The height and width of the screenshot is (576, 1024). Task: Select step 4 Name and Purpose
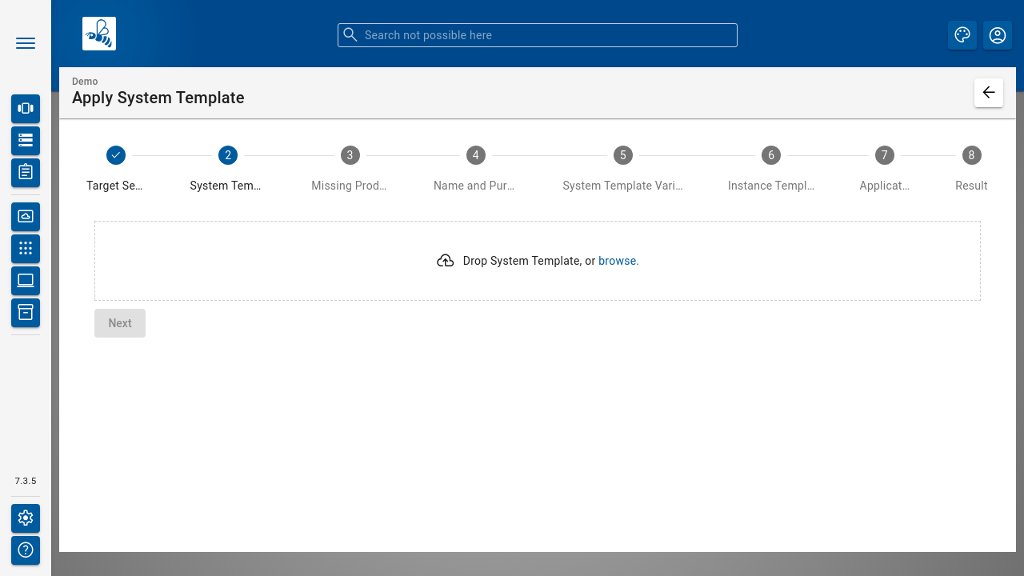point(475,169)
